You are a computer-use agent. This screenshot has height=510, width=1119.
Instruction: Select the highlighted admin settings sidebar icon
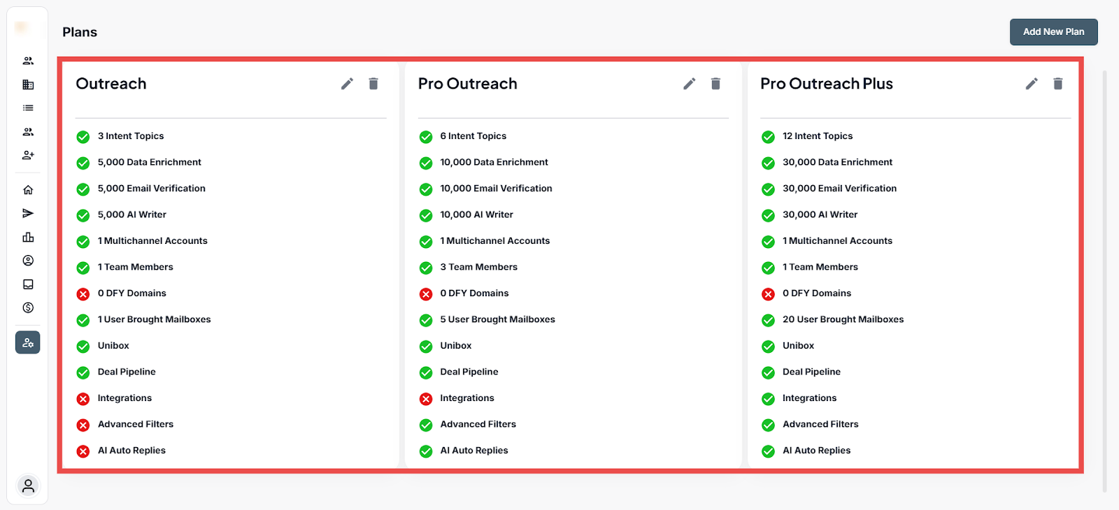click(28, 342)
